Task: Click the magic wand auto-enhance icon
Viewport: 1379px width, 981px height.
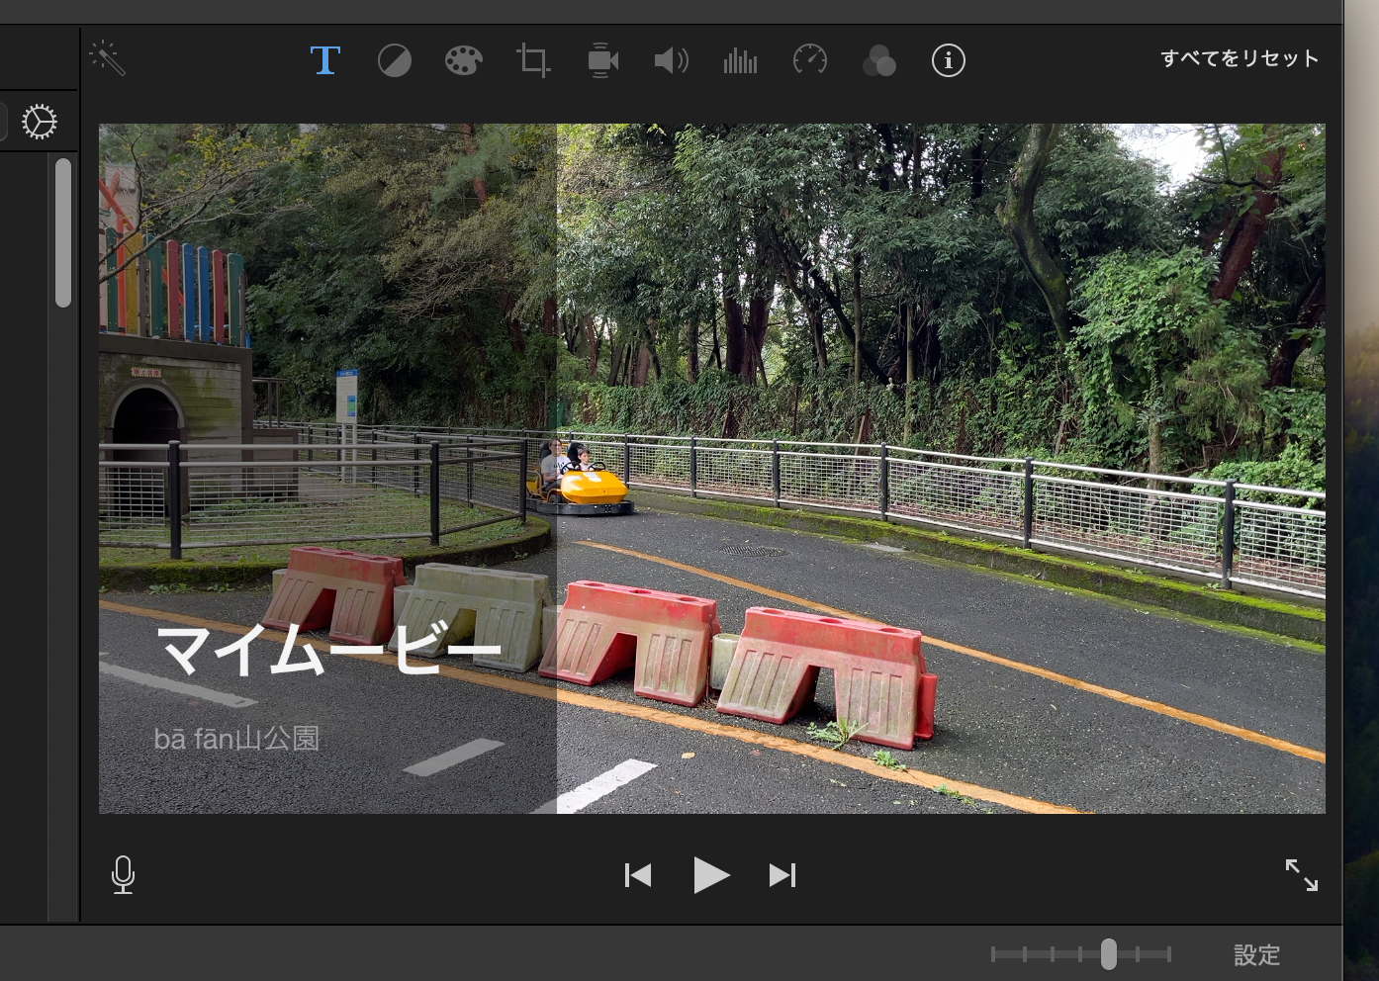Action: pyautogui.click(x=108, y=59)
